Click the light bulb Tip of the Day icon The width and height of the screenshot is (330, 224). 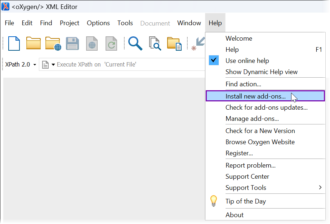(214, 201)
